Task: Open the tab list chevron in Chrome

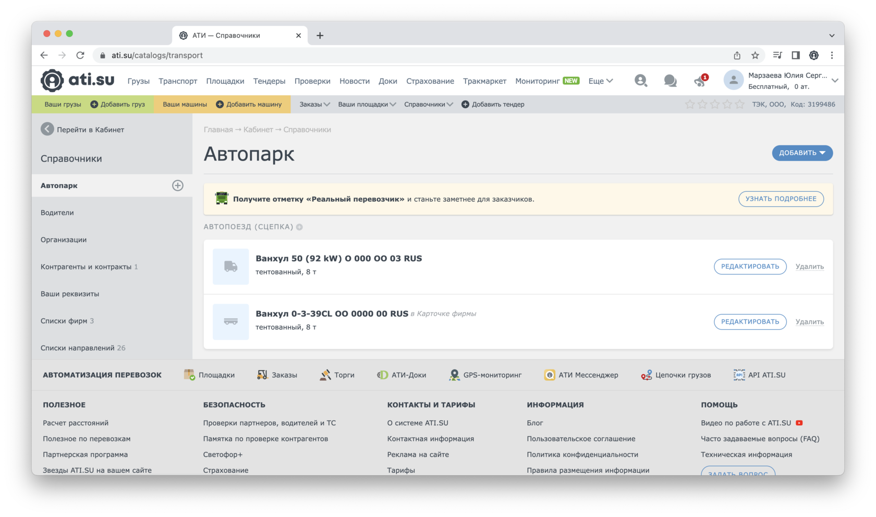Action: click(832, 35)
